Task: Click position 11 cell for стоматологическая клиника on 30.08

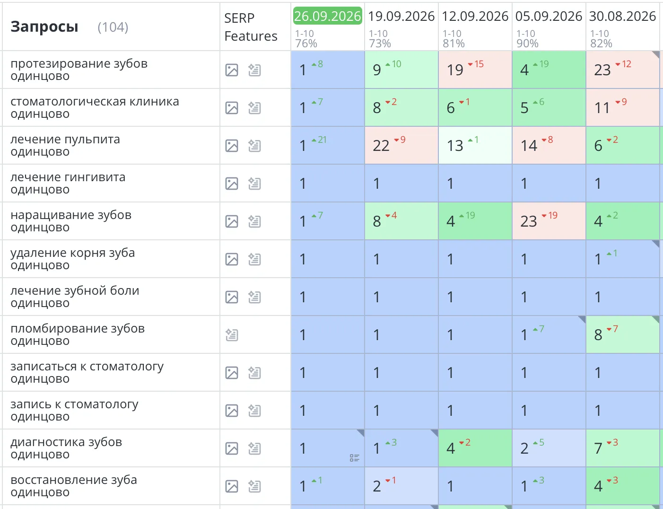Action: pyautogui.click(x=623, y=107)
